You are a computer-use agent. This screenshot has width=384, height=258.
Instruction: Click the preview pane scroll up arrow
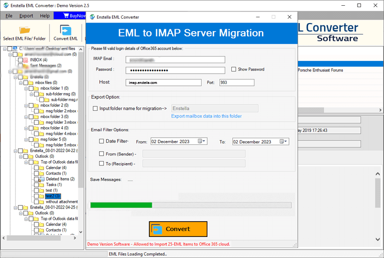378,174
